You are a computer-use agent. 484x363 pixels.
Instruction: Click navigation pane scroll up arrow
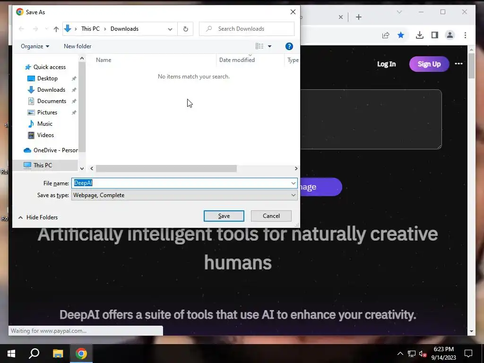click(82, 58)
